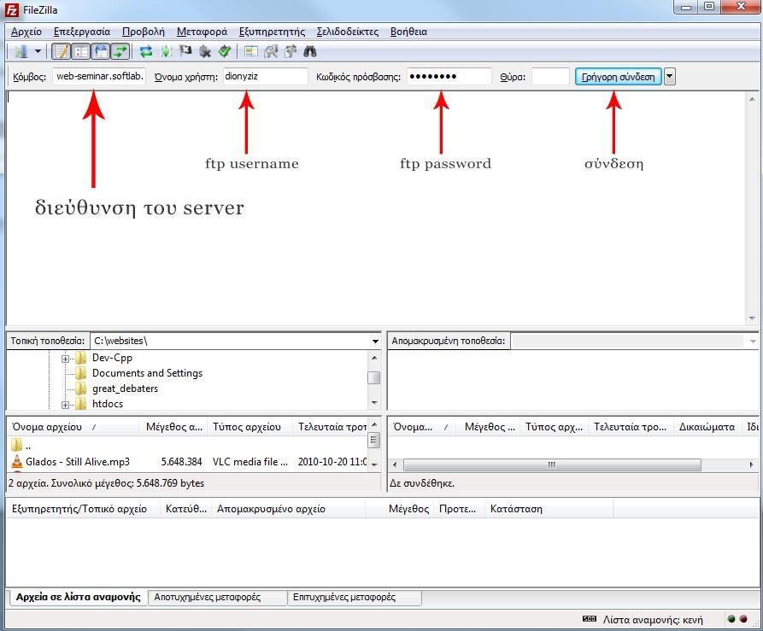Click the remote horizontal scrollbar thumb

(x=552, y=464)
